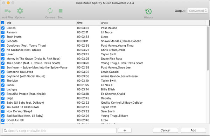Click the Cancel button

click(166, 130)
